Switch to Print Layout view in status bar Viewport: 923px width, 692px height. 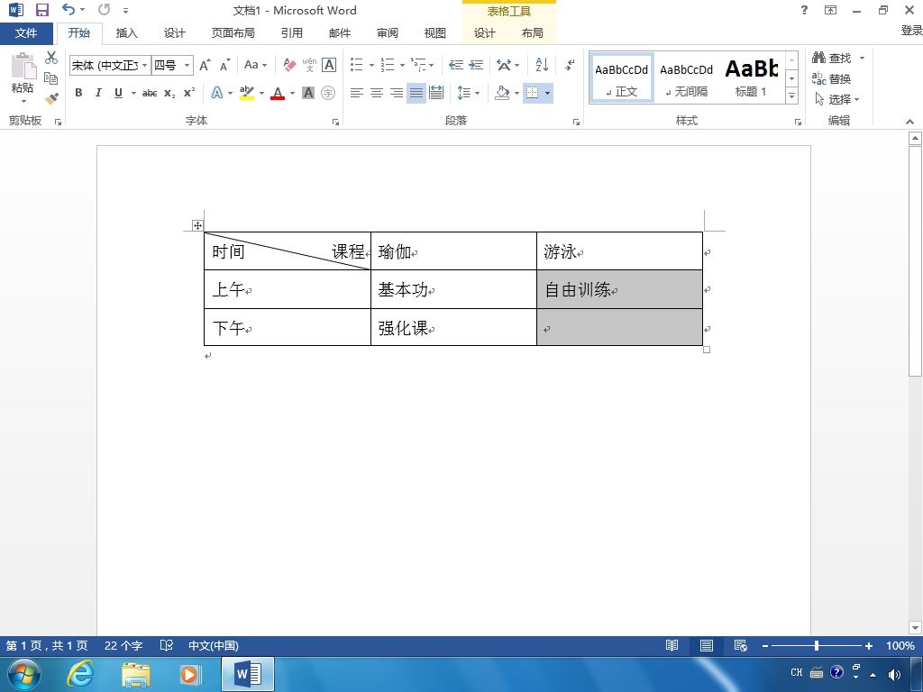[707, 646]
